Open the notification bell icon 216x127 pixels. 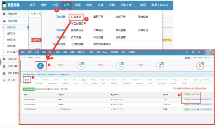click(x=193, y=52)
